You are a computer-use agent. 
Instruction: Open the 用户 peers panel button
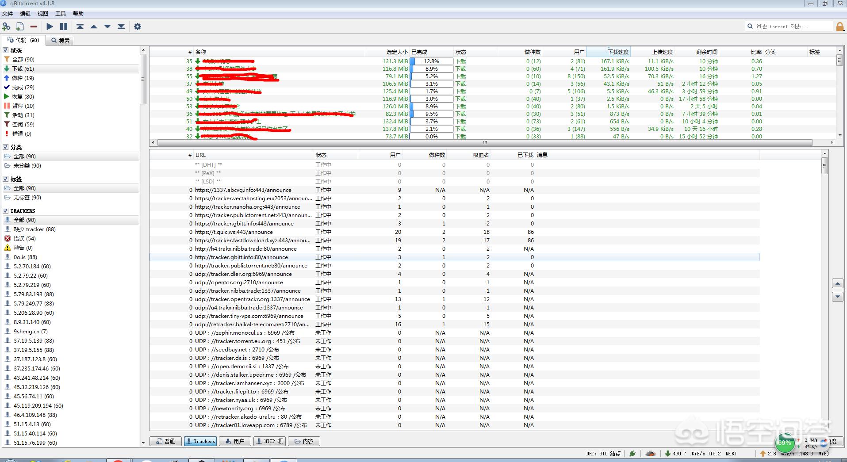click(235, 441)
